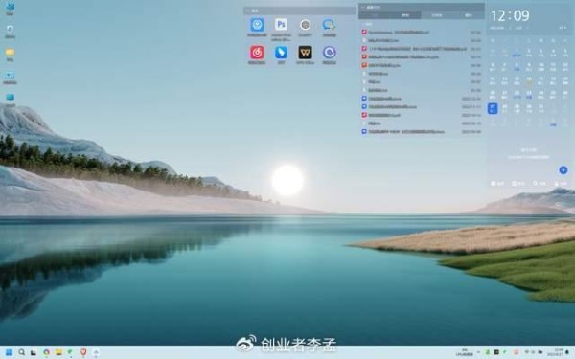Open the purple ring app icon

[330, 53]
